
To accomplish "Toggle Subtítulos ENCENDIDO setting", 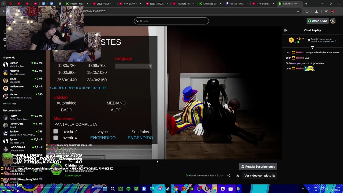I will point(140,138).
